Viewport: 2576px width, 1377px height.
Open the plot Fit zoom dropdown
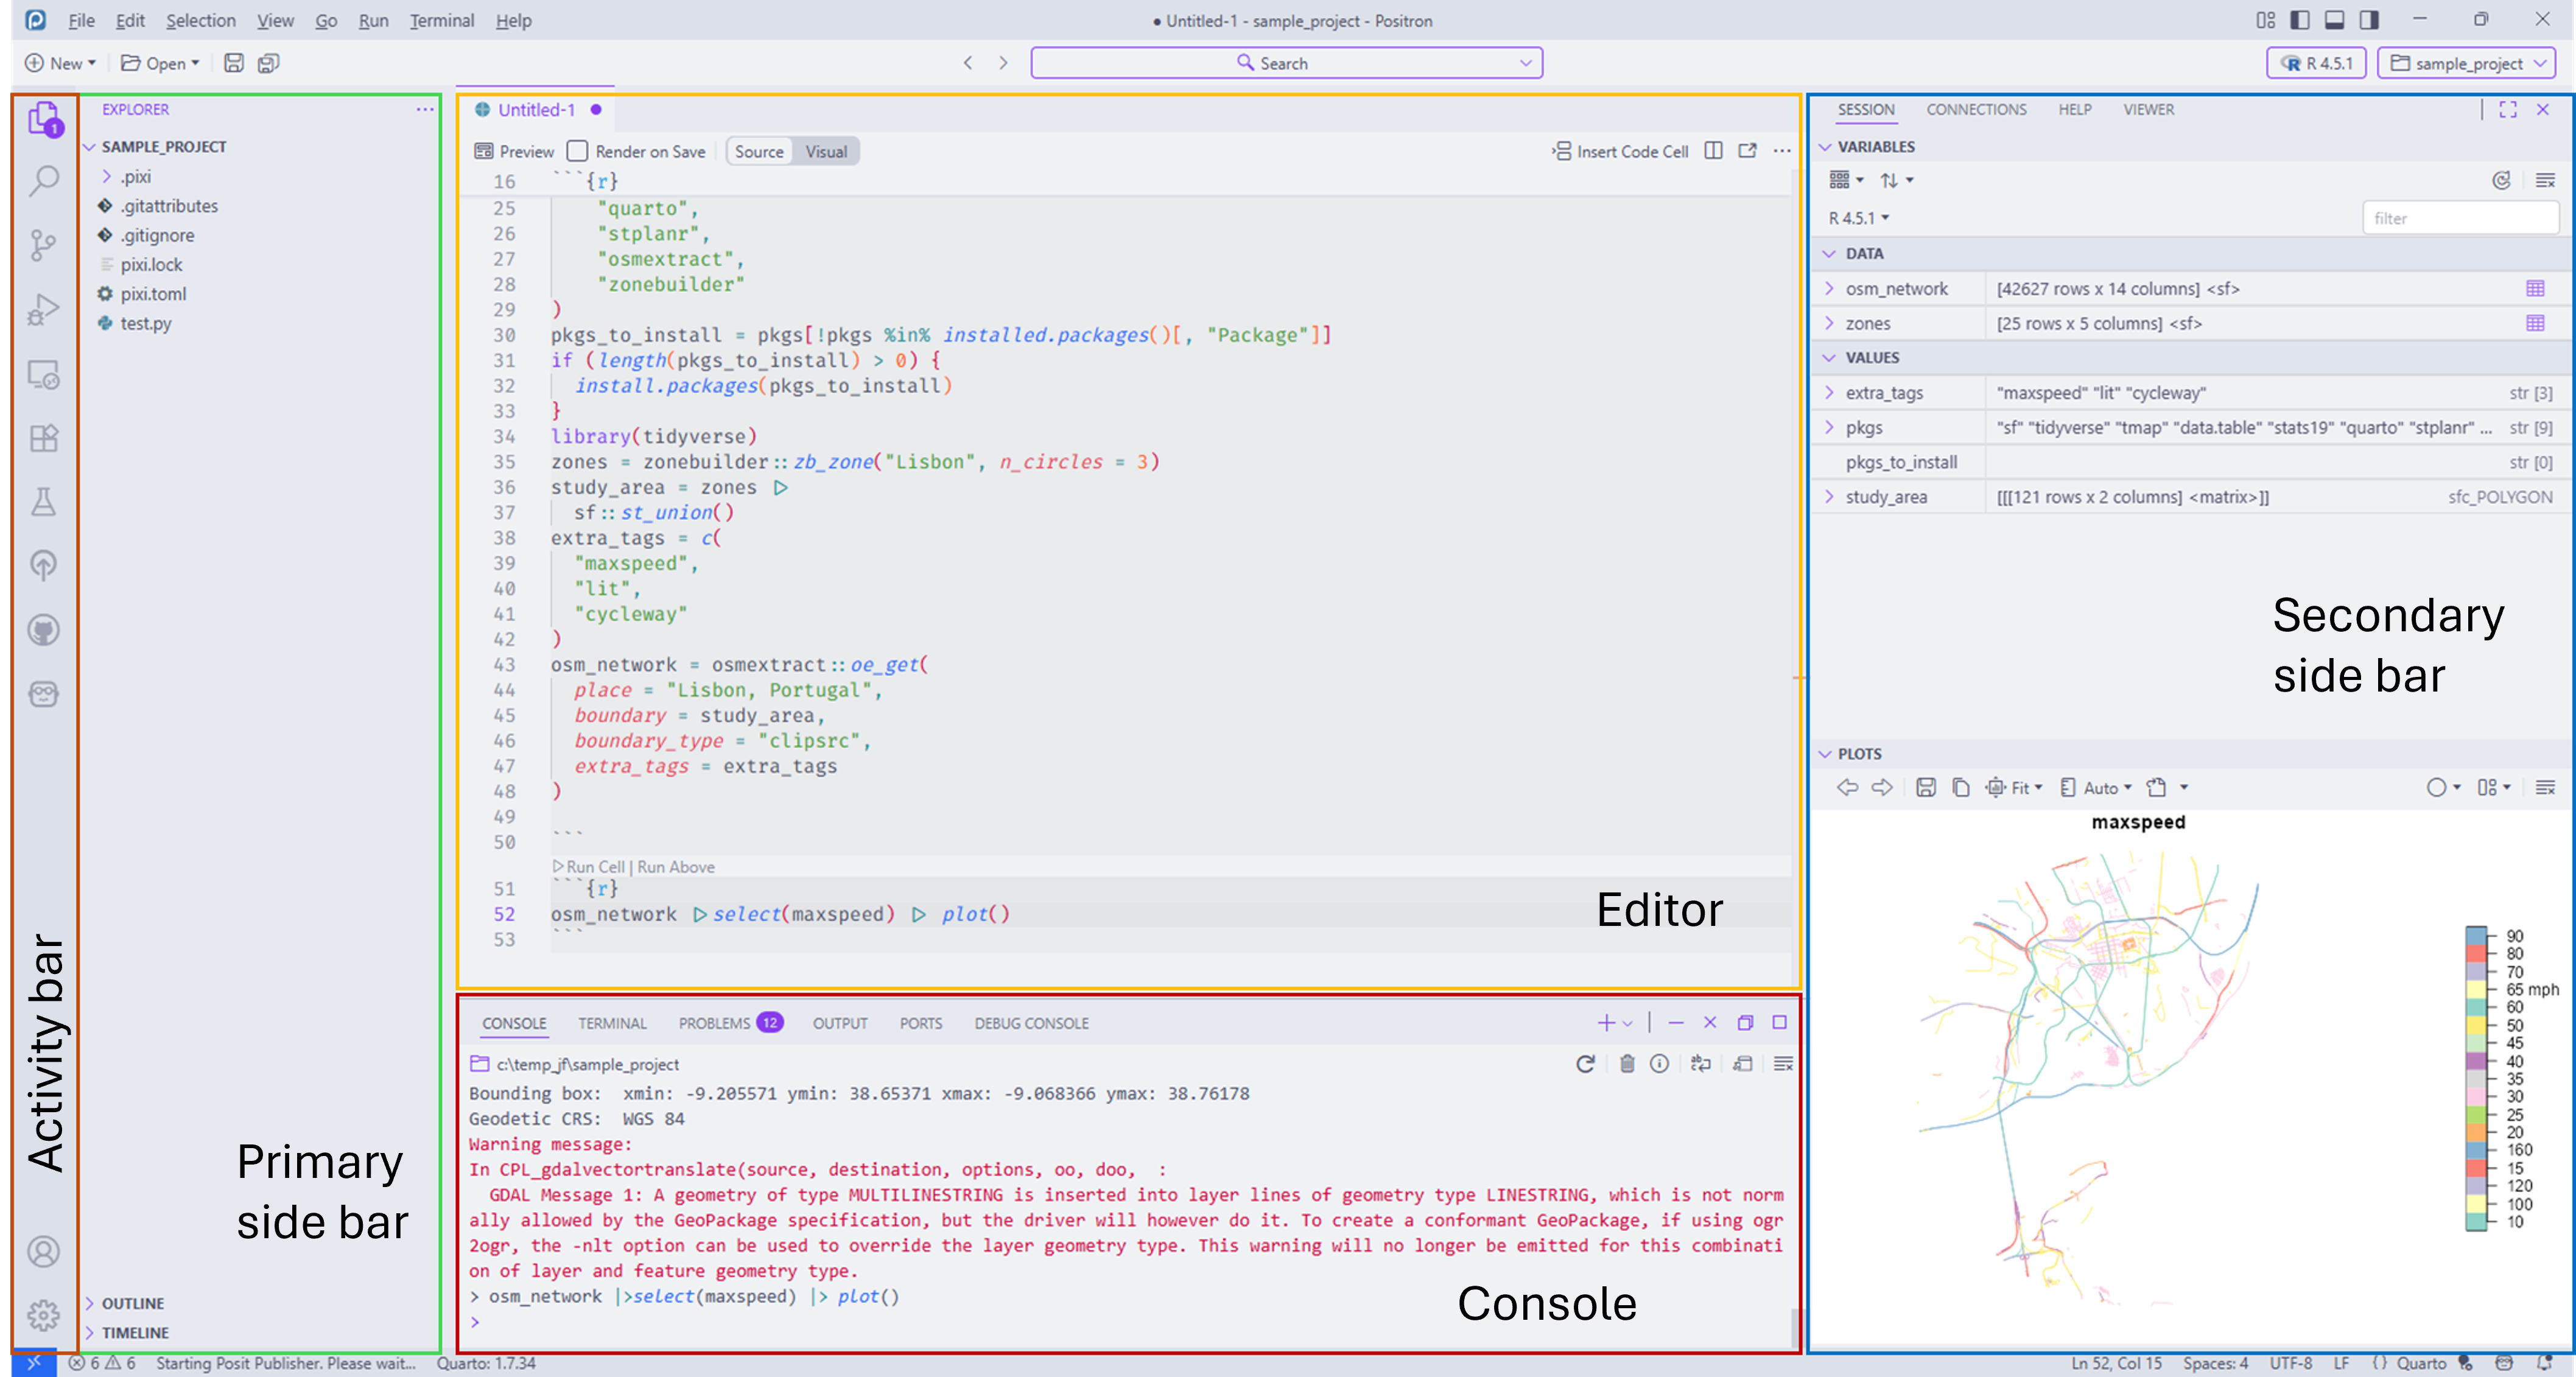click(2014, 788)
